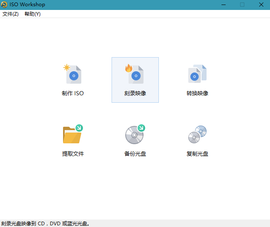Viewport: 270px width, 227px height.
Task: Launch the 刻录映像 burn image tool
Action: click(135, 80)
